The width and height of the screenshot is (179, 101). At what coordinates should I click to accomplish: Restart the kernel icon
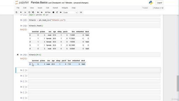tap(57, 12)
